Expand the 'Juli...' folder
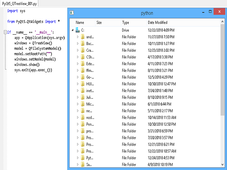 point(78,97)
